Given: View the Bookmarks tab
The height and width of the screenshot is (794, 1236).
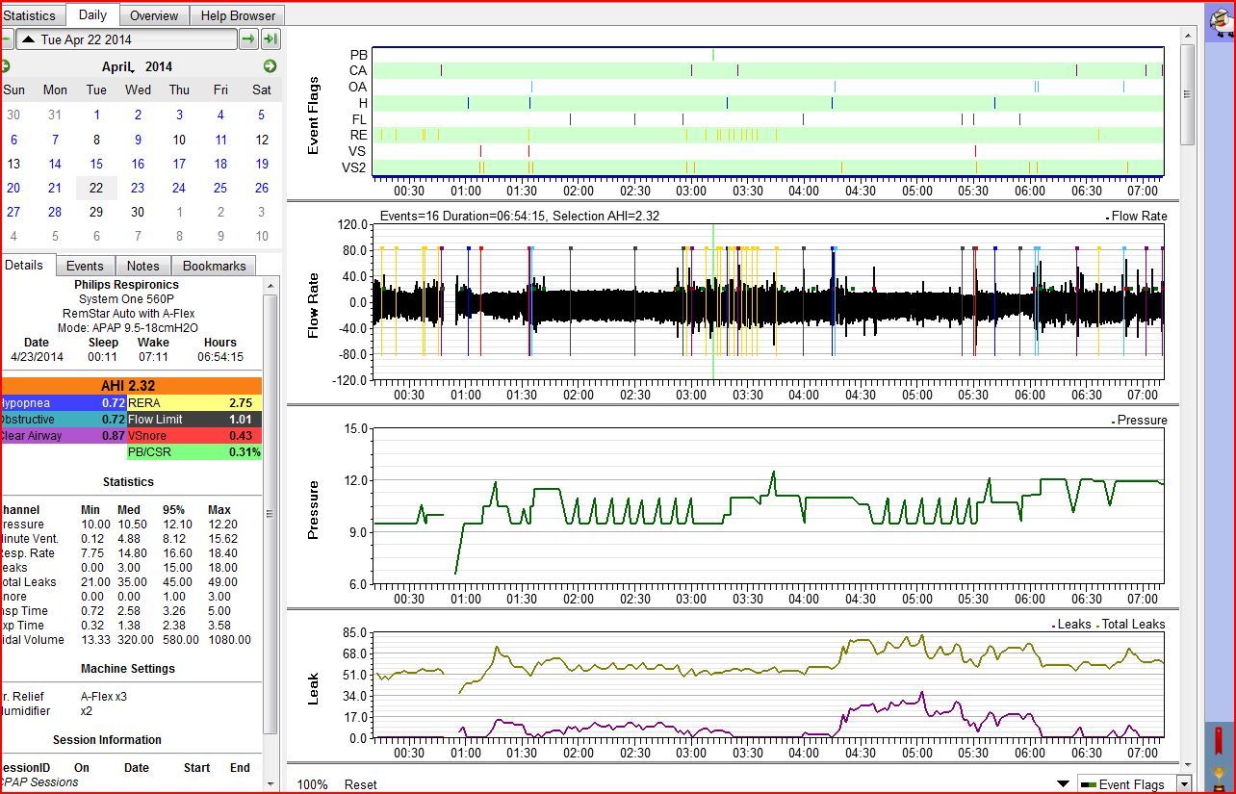Looking at the screenshot, I should click(214, 266).
